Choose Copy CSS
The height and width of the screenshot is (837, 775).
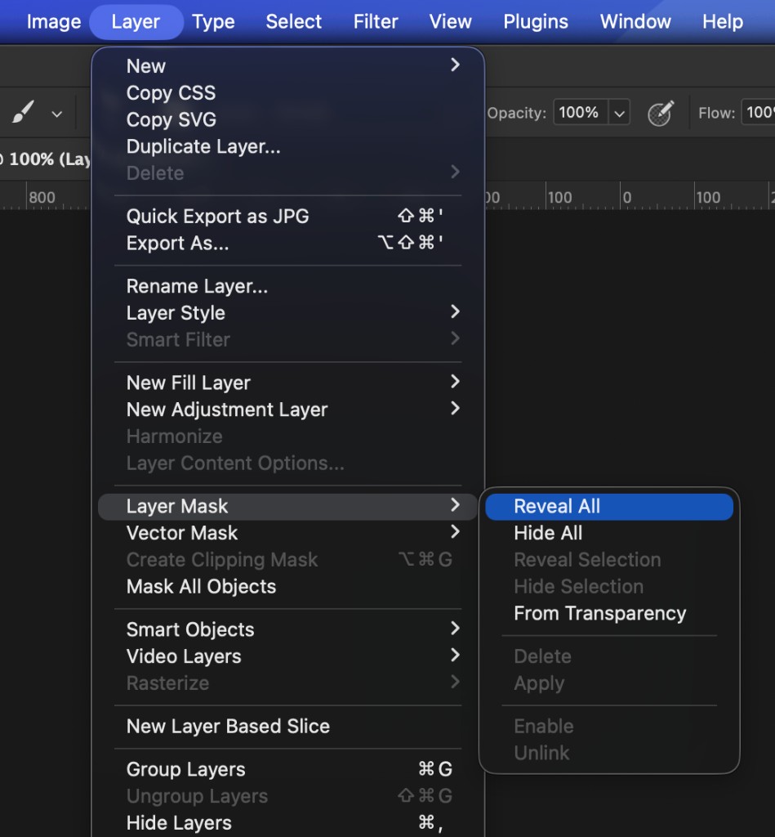288,93
